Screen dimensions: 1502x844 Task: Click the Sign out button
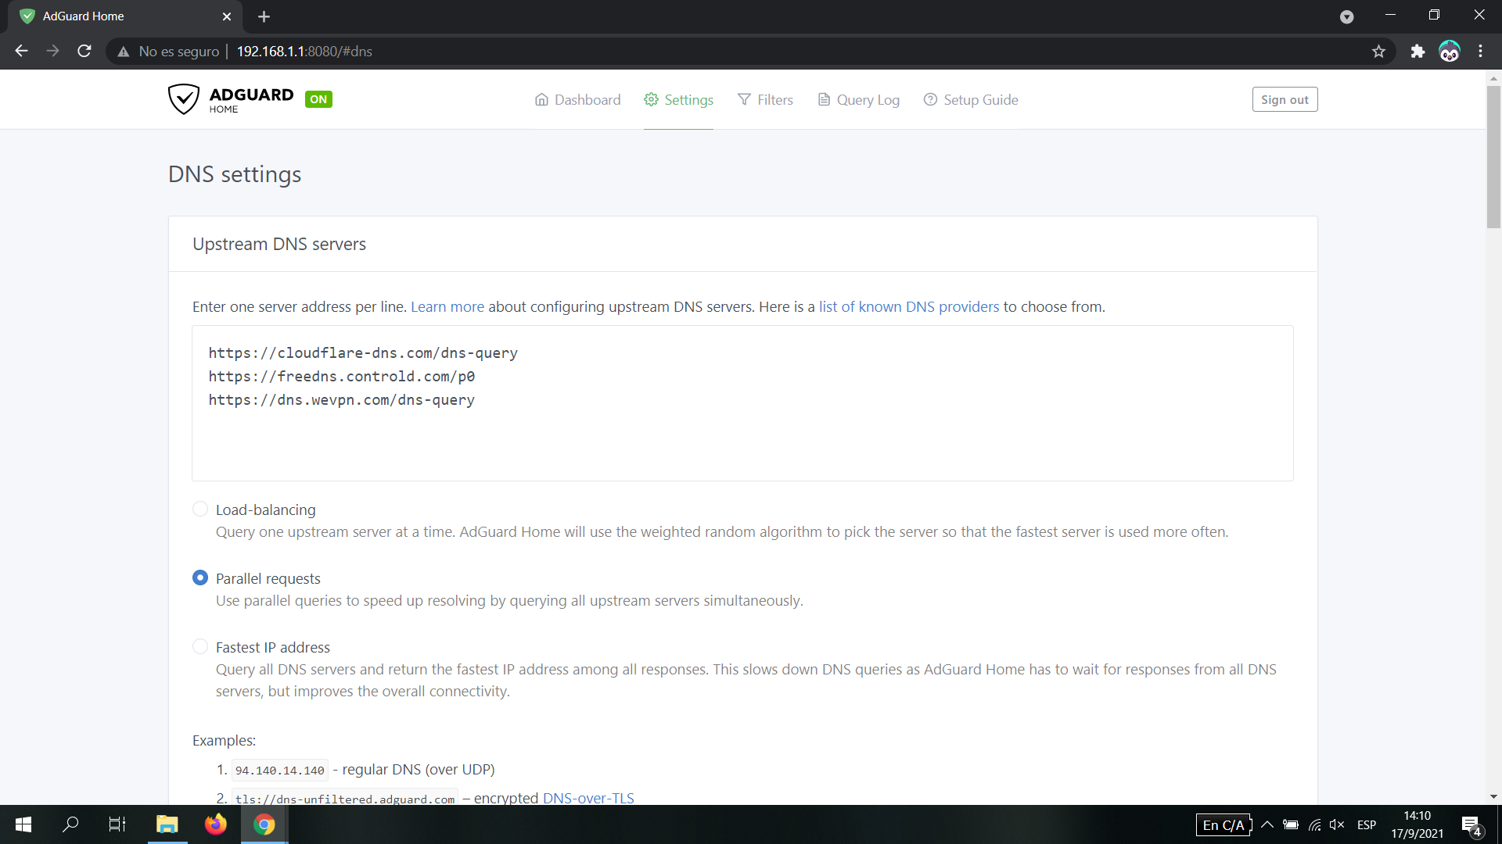coord(1285,100)
